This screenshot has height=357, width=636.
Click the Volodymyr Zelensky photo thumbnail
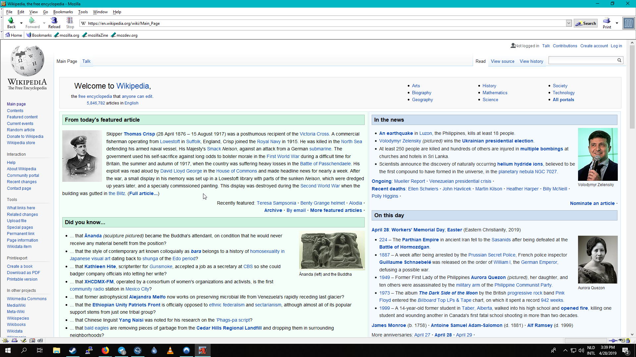point(598,154)
